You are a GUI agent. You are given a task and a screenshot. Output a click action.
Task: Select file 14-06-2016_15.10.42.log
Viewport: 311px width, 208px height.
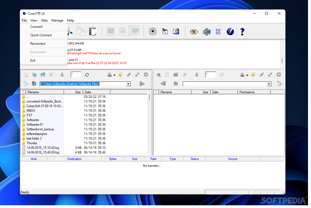coord(43,148)
